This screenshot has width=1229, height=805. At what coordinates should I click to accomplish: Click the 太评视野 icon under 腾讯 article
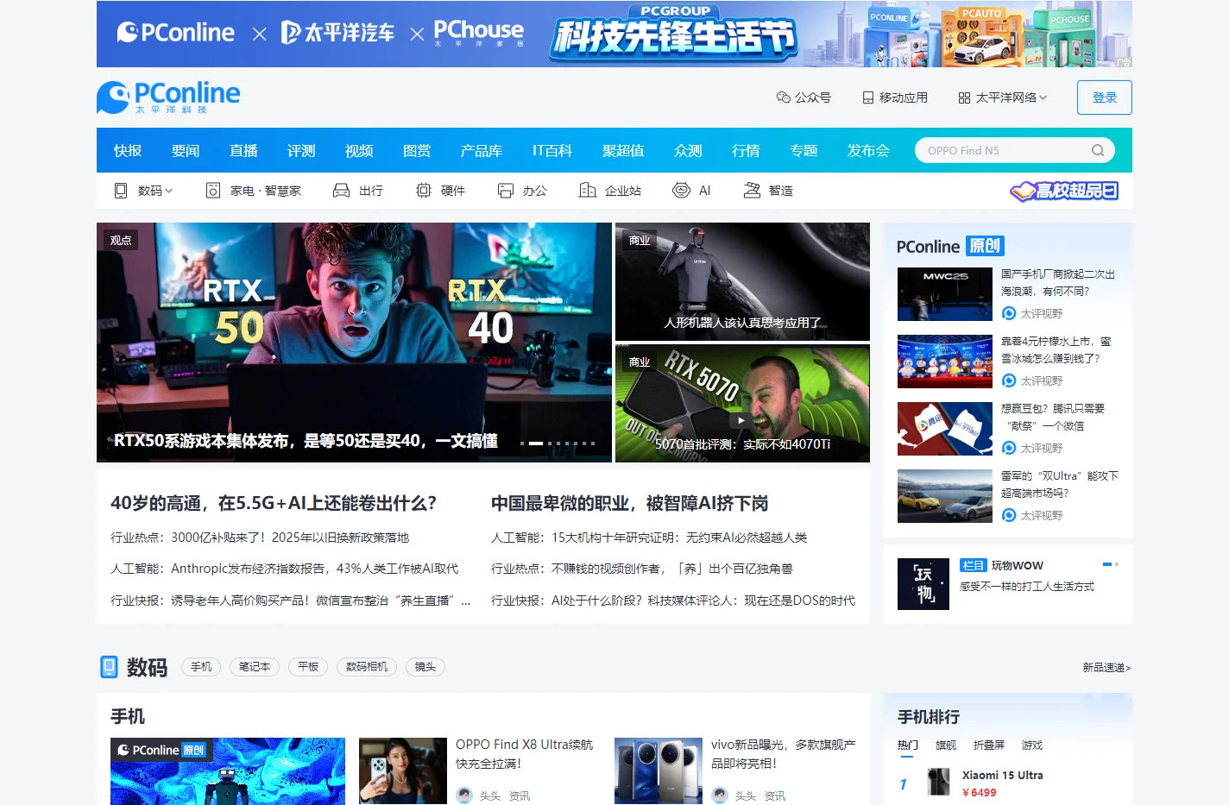click(1009, 448)
